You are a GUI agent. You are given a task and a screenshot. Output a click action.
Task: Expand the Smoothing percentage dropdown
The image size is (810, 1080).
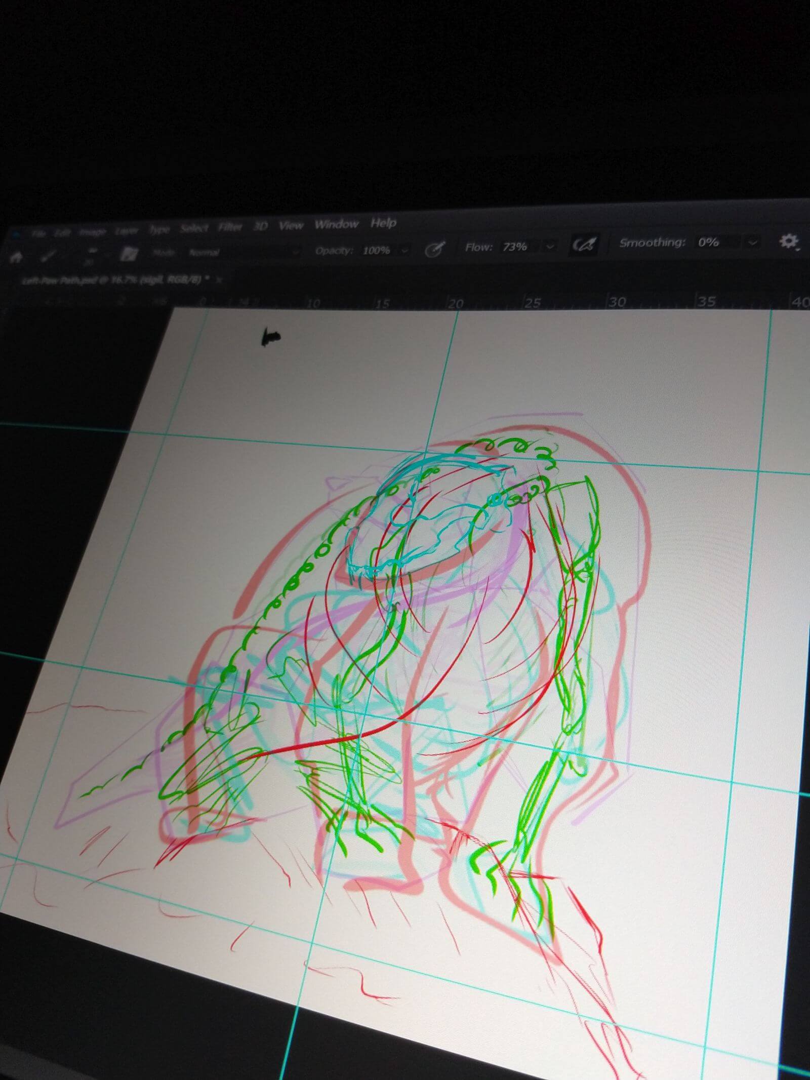pos(753,242)
